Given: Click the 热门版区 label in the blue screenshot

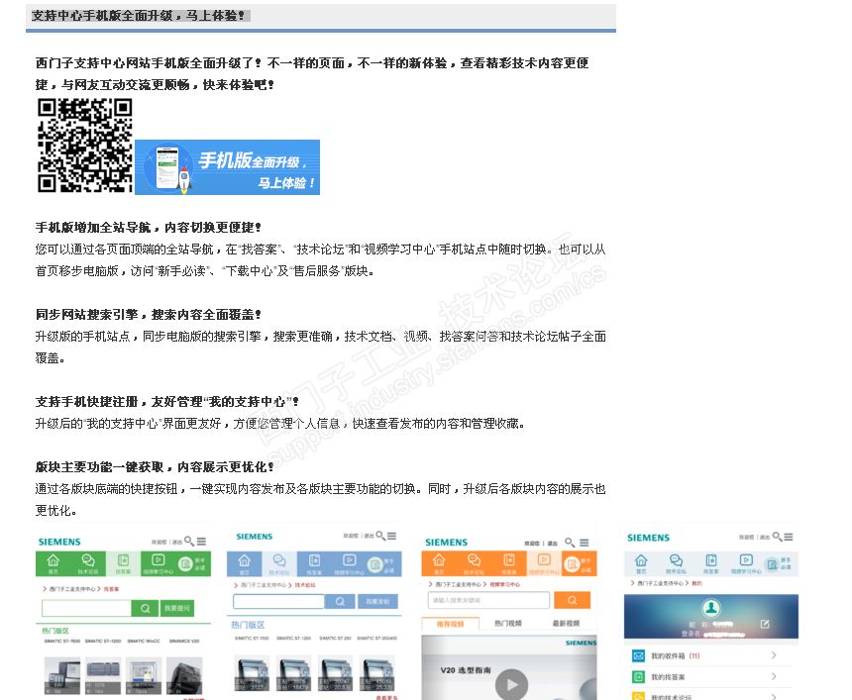Looking at the screenshot, I should 248,625.
